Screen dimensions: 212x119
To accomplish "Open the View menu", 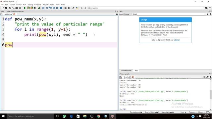I will click(58, 5).
